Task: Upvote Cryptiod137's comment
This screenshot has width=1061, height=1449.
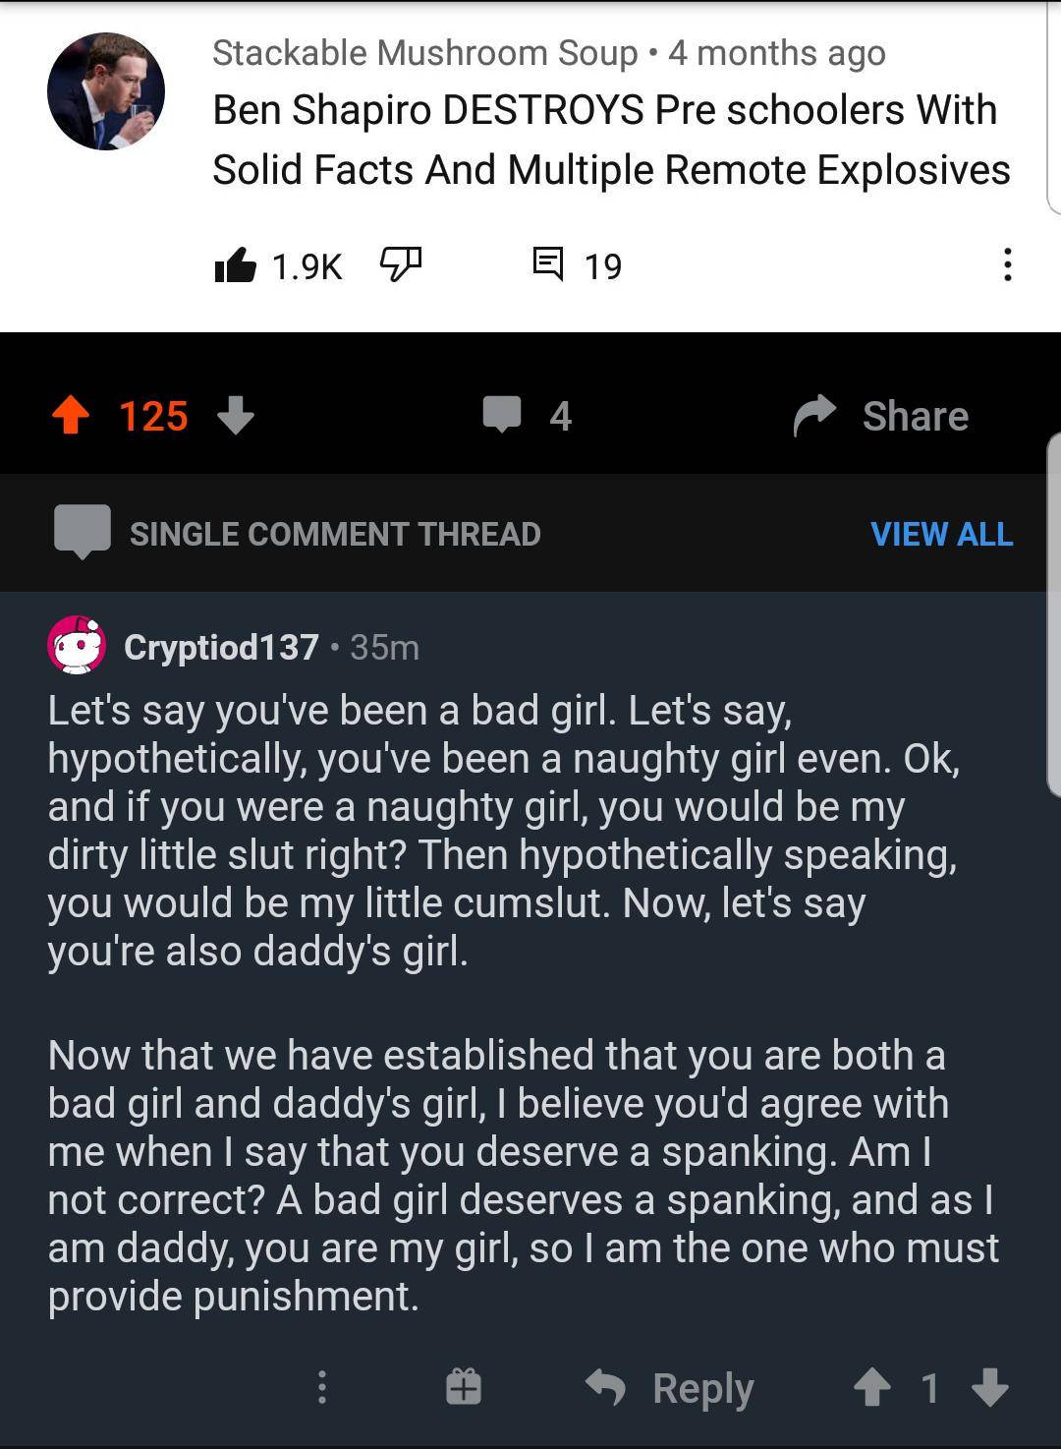Action: pos(871,1388)
